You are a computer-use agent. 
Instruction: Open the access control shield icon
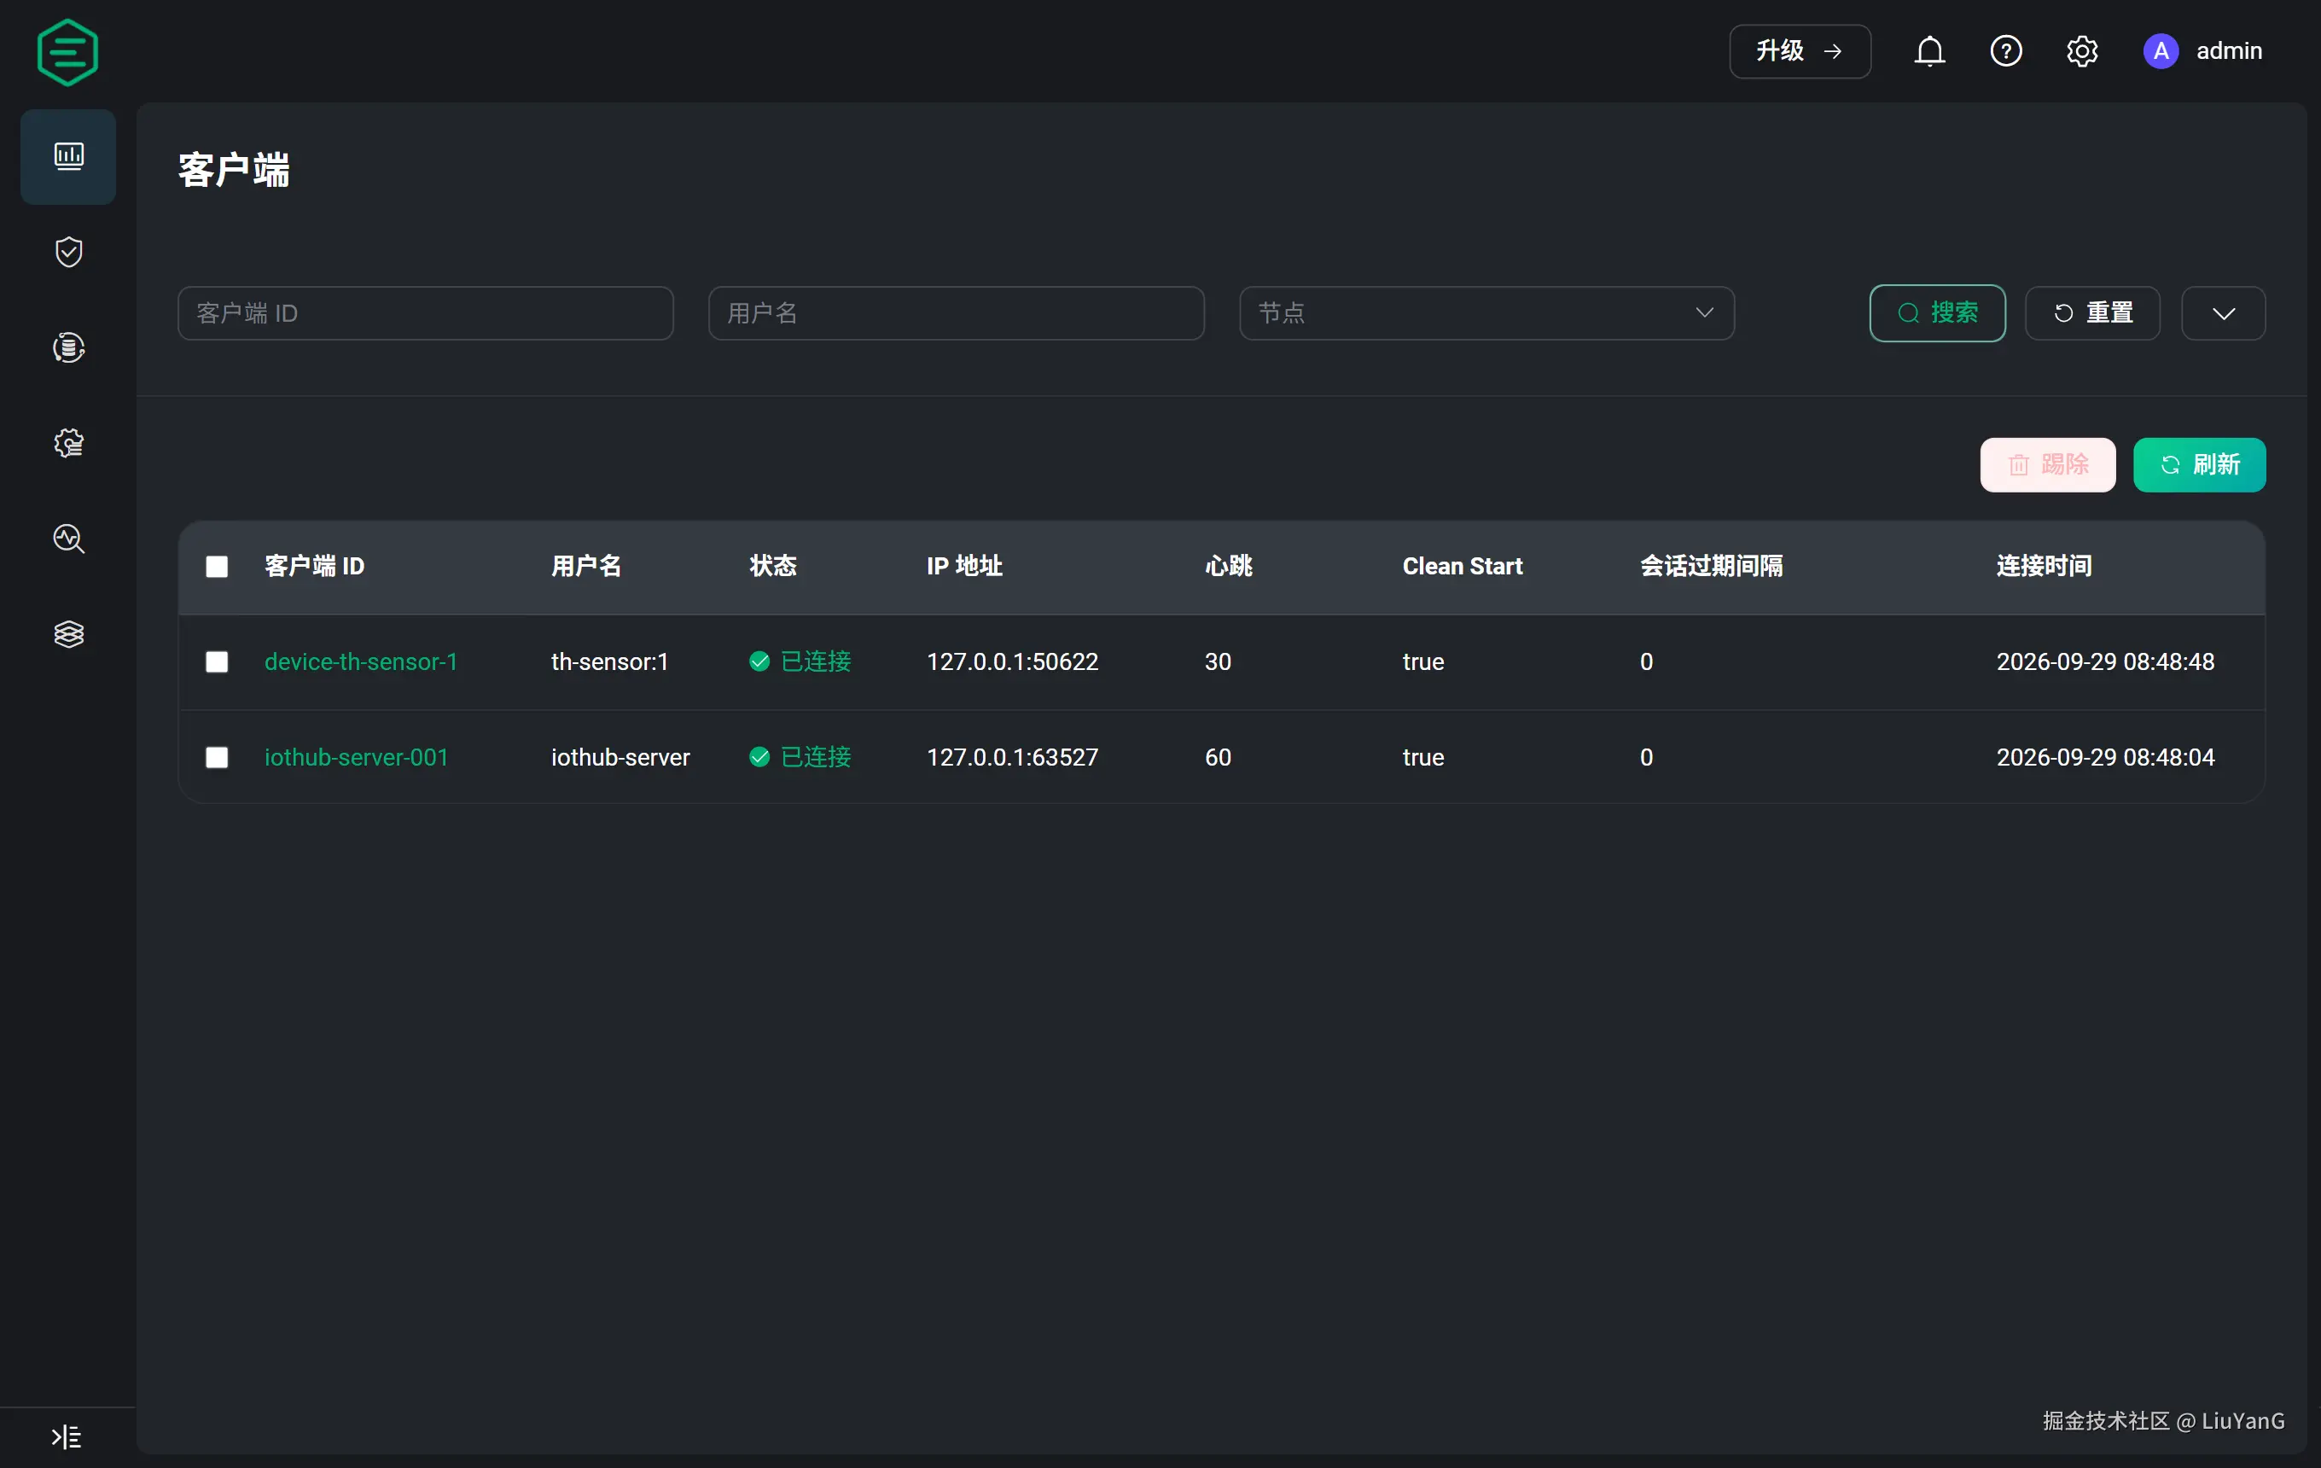tap(68, 252)
